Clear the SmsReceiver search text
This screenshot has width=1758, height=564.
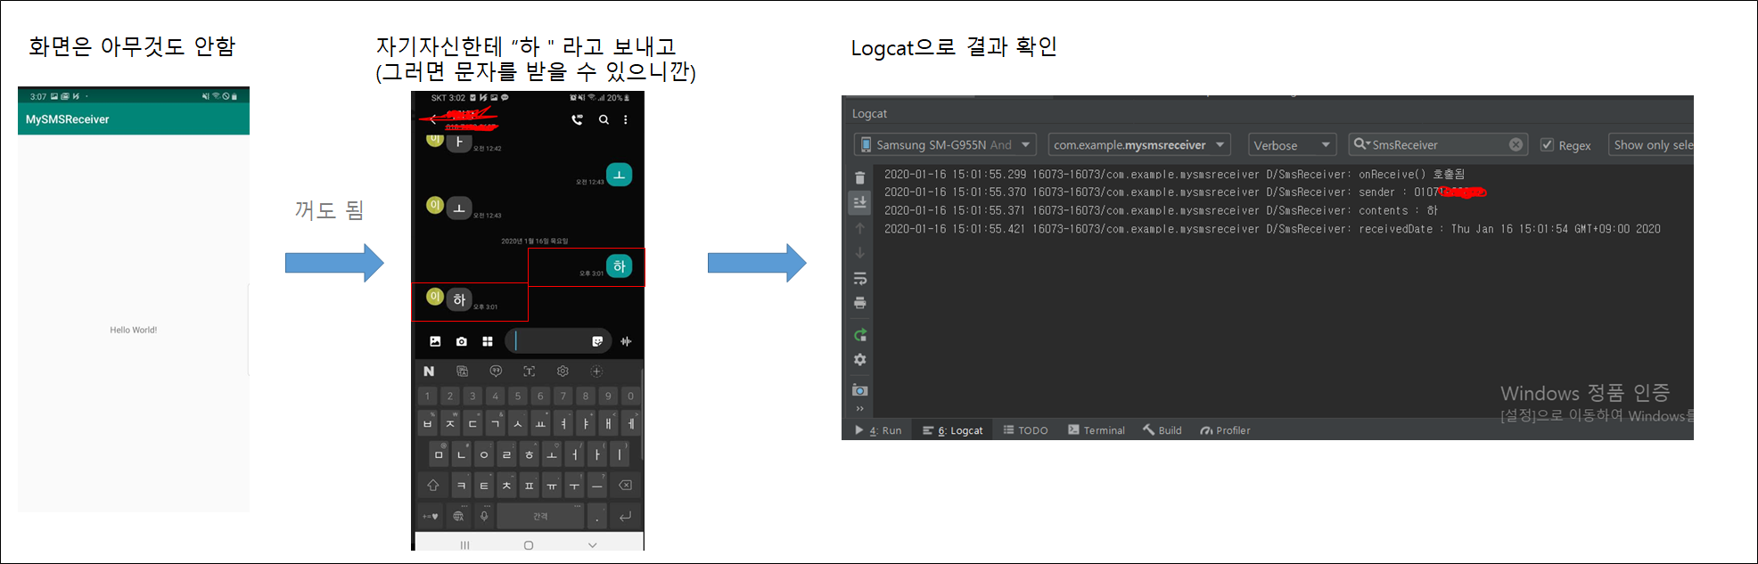1516,144
